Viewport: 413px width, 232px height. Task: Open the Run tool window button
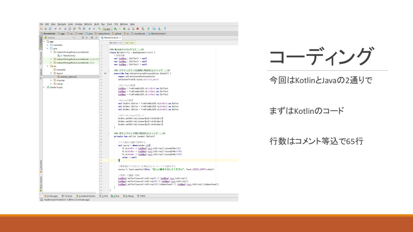(115, 196)
